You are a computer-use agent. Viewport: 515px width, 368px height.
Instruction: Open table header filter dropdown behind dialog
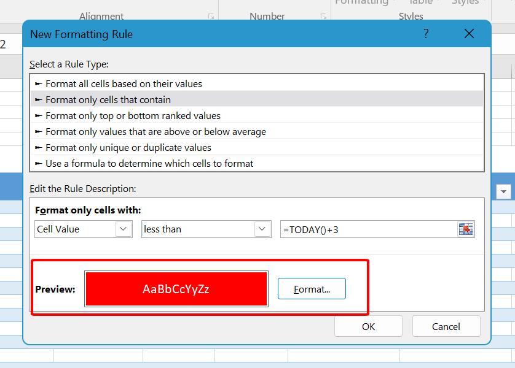(x=503, y=191)
